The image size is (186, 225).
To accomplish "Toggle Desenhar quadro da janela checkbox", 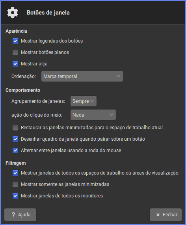I will coord(15,139).
